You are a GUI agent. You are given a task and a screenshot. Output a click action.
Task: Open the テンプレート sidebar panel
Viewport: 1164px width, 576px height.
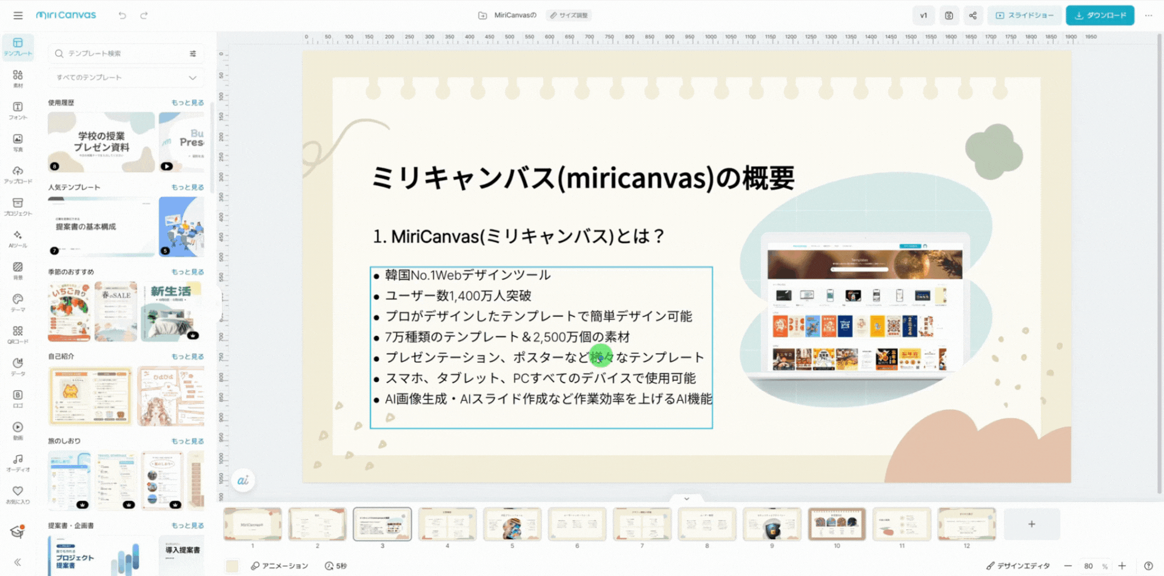[18, 47]
